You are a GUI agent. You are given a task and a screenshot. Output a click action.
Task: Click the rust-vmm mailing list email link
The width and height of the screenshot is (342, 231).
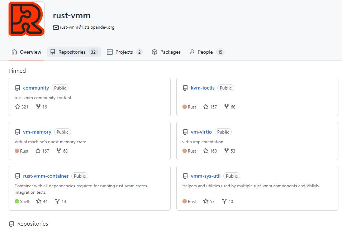pos(87,27)
